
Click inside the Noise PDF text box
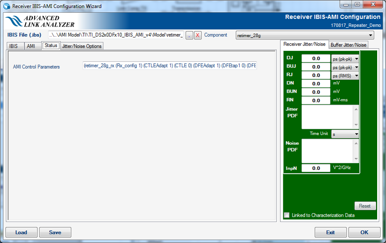(327, 151)
